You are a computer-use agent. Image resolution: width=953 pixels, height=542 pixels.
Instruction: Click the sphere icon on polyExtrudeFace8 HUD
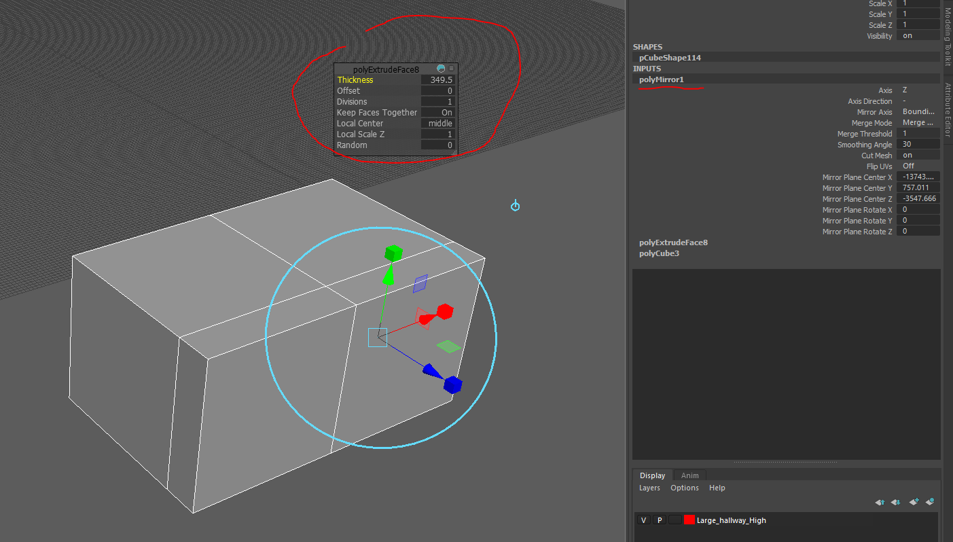point(442,69)
